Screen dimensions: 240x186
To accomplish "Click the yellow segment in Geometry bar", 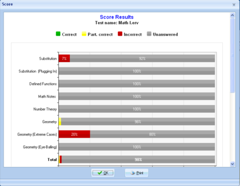I will 60,122.
